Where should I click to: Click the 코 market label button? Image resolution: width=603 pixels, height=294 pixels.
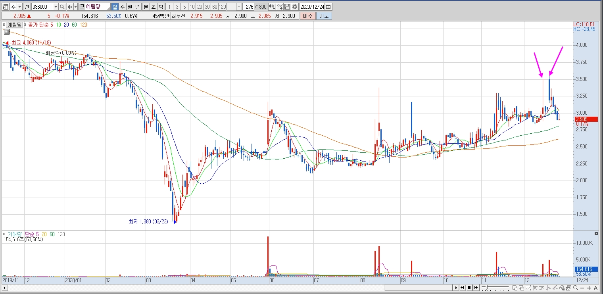click(x=82, y=7)
